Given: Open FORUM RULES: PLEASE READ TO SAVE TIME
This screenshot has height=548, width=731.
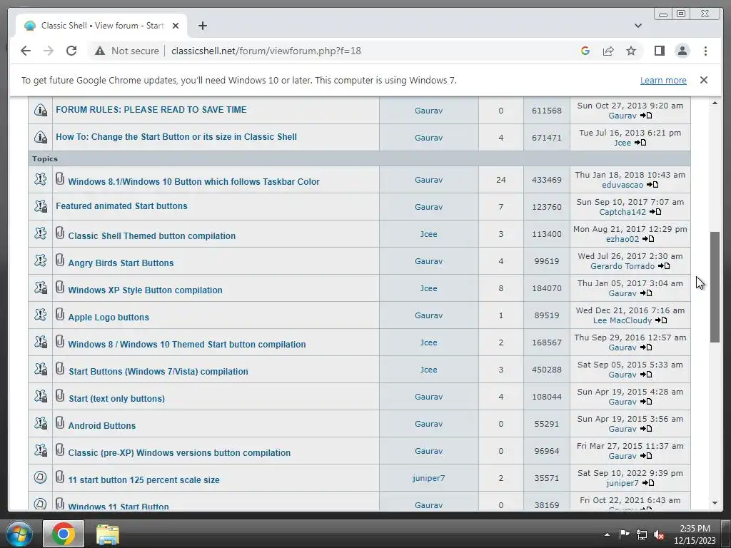Looking at the screenshot, I should (151, 109).
